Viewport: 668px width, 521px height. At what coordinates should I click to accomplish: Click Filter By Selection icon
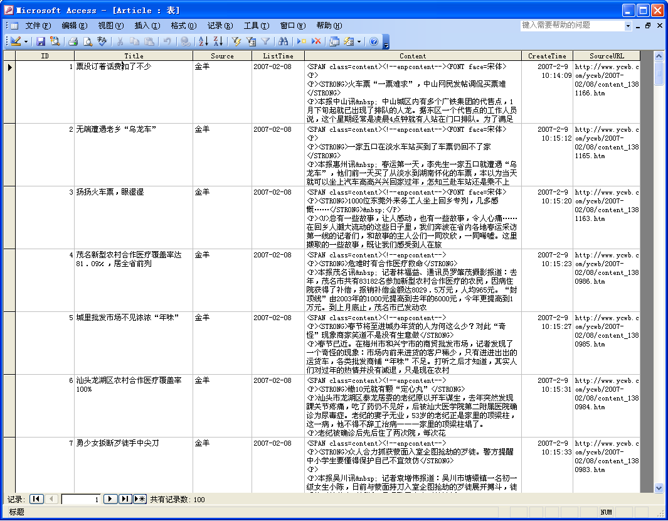pos(236,41)
